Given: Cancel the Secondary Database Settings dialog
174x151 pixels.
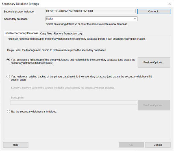Looking at the screenshot, I should [158, 145].
